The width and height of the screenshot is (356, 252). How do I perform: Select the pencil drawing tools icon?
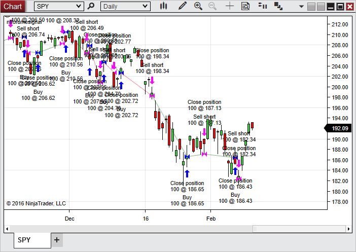(x=183, y=6)
